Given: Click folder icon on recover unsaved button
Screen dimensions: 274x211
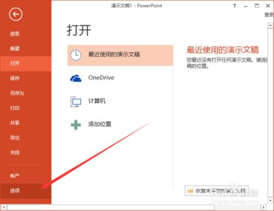Looking at the screenshot, I should pyautogui.click(x=190, y=191).
